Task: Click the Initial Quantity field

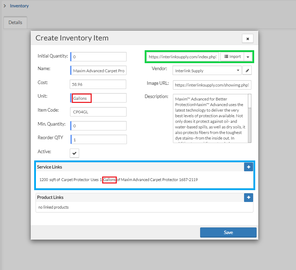Action: click(x=99, y=57)
